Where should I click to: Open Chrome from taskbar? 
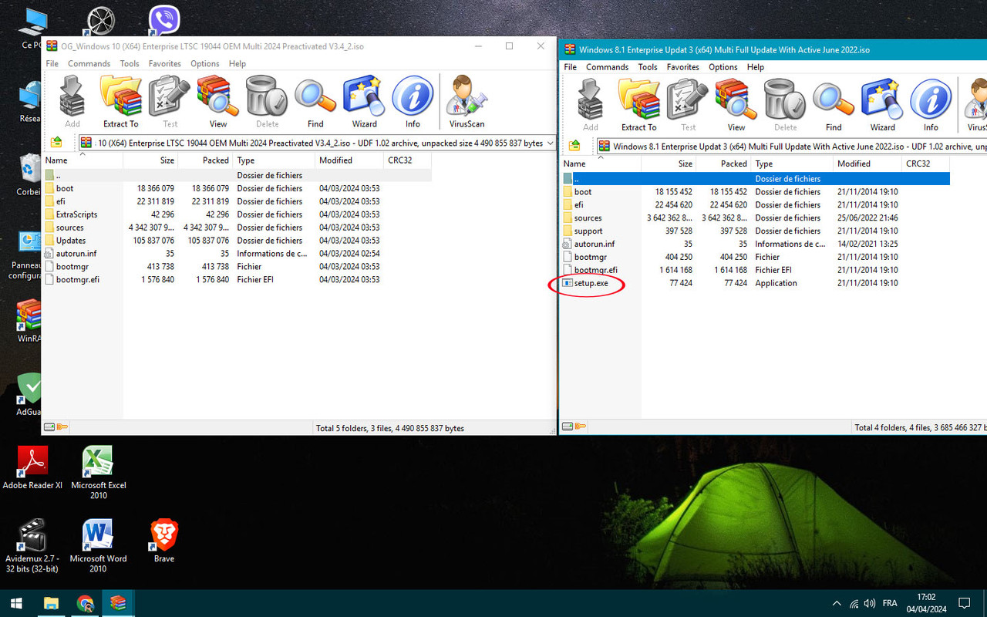click(x=85, y=603)
